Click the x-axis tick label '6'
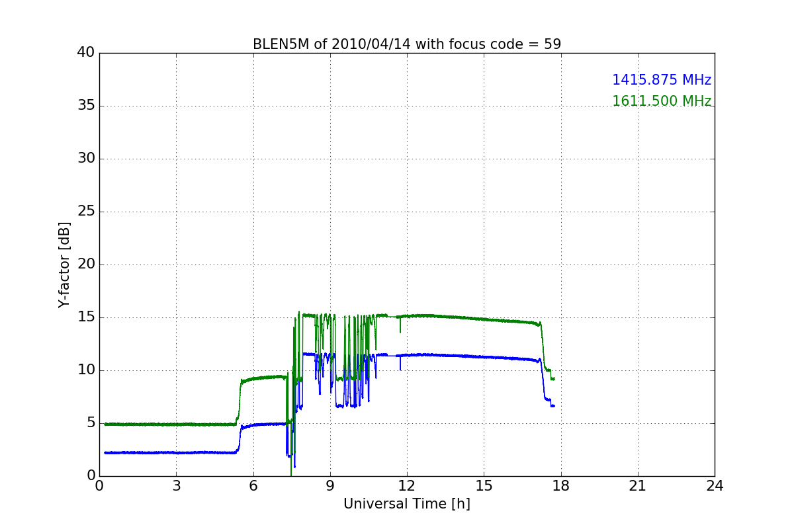The height and width of the screenshot is (529, 794). point(253,486)
